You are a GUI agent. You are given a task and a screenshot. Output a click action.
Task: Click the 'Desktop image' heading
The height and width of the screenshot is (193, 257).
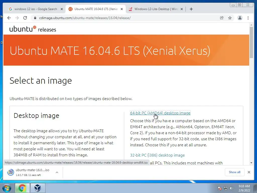pyautogui.click(x=36, y=116)
